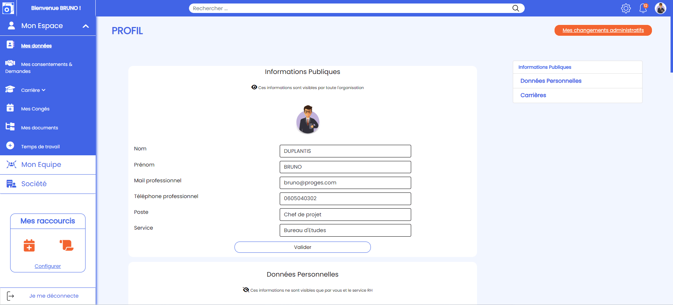
Task: Click the app logo in top-left corner
Action: click(8, 8)
